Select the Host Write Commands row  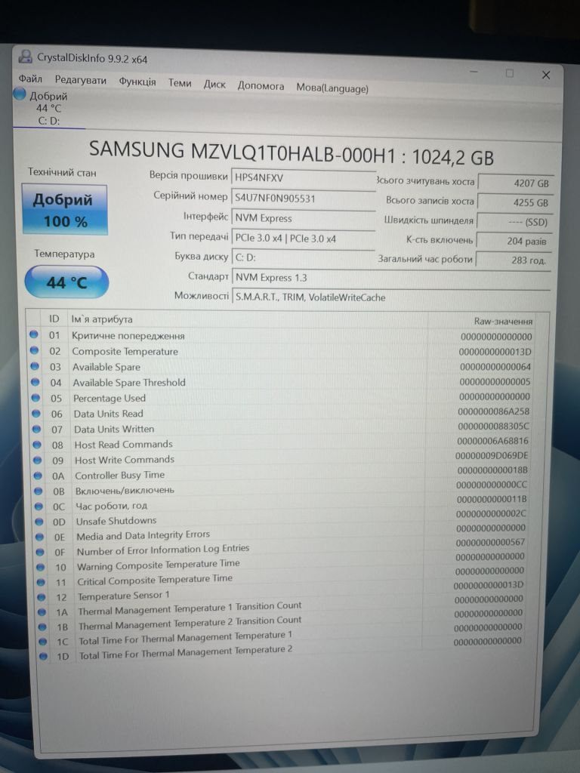pyautogui.click(x=281, y=458)
